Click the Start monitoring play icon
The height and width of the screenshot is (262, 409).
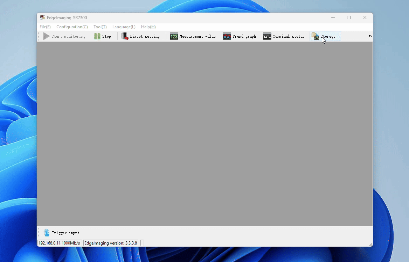[x=47, y=36]
